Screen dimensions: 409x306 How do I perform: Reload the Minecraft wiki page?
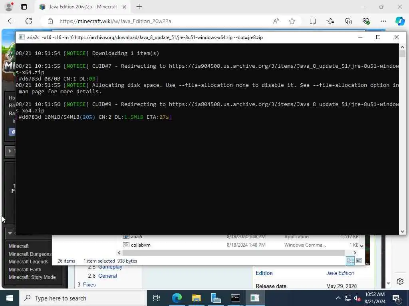[29, 21]
